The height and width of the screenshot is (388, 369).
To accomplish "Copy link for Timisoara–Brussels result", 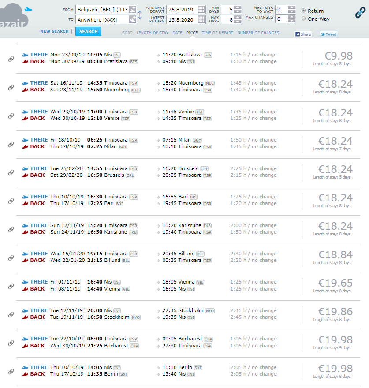I will pyautogui.click(x=11, y=172).
